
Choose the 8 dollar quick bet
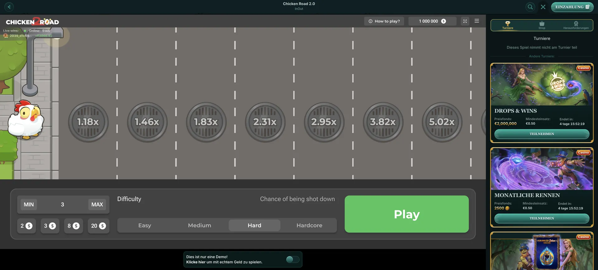pos(74,226)
